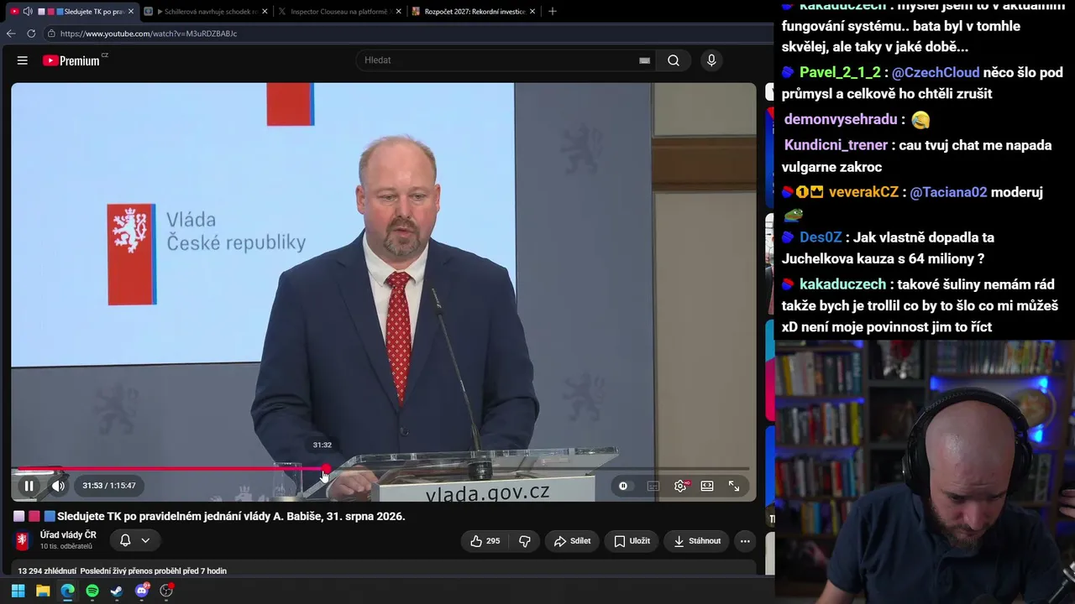1075x604 pixels.
Task: Save video with the Uložit button
Action: (x=632, y=541)
